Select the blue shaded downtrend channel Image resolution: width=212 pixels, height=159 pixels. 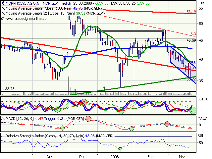(183, 65)
